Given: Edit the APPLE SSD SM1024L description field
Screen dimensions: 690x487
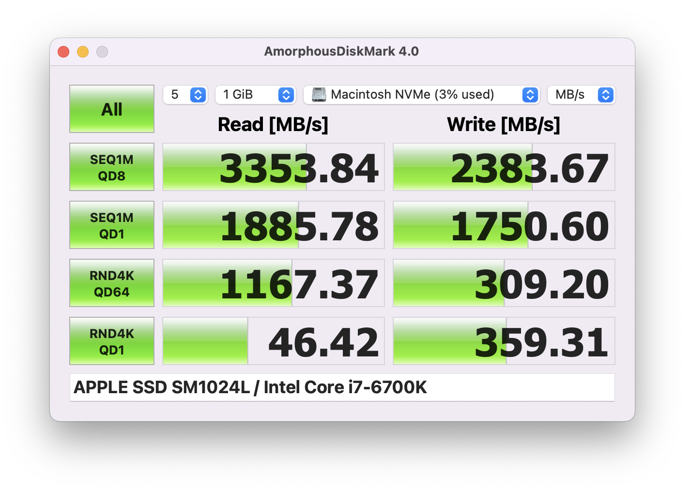Looking at the screenshot, I should (342, 387).
